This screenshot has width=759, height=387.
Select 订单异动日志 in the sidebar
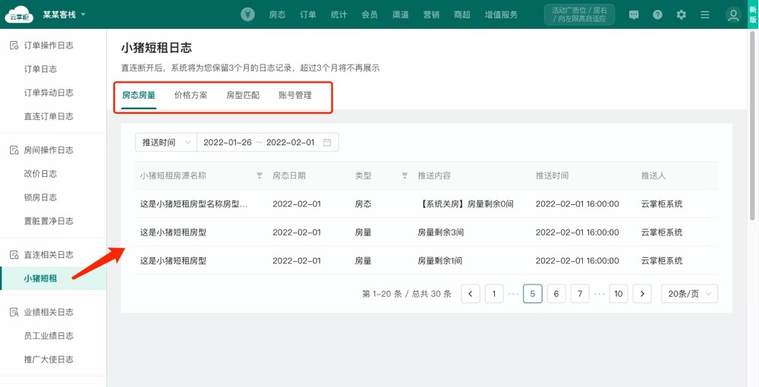tap(49, 93)
